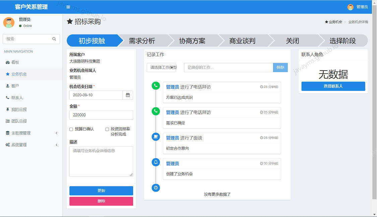The width and height of the screenshot is (377, 217).
Task: Open calendar picker for 机会结束日期
Action: pyautogui.click(x=128, y=95)
